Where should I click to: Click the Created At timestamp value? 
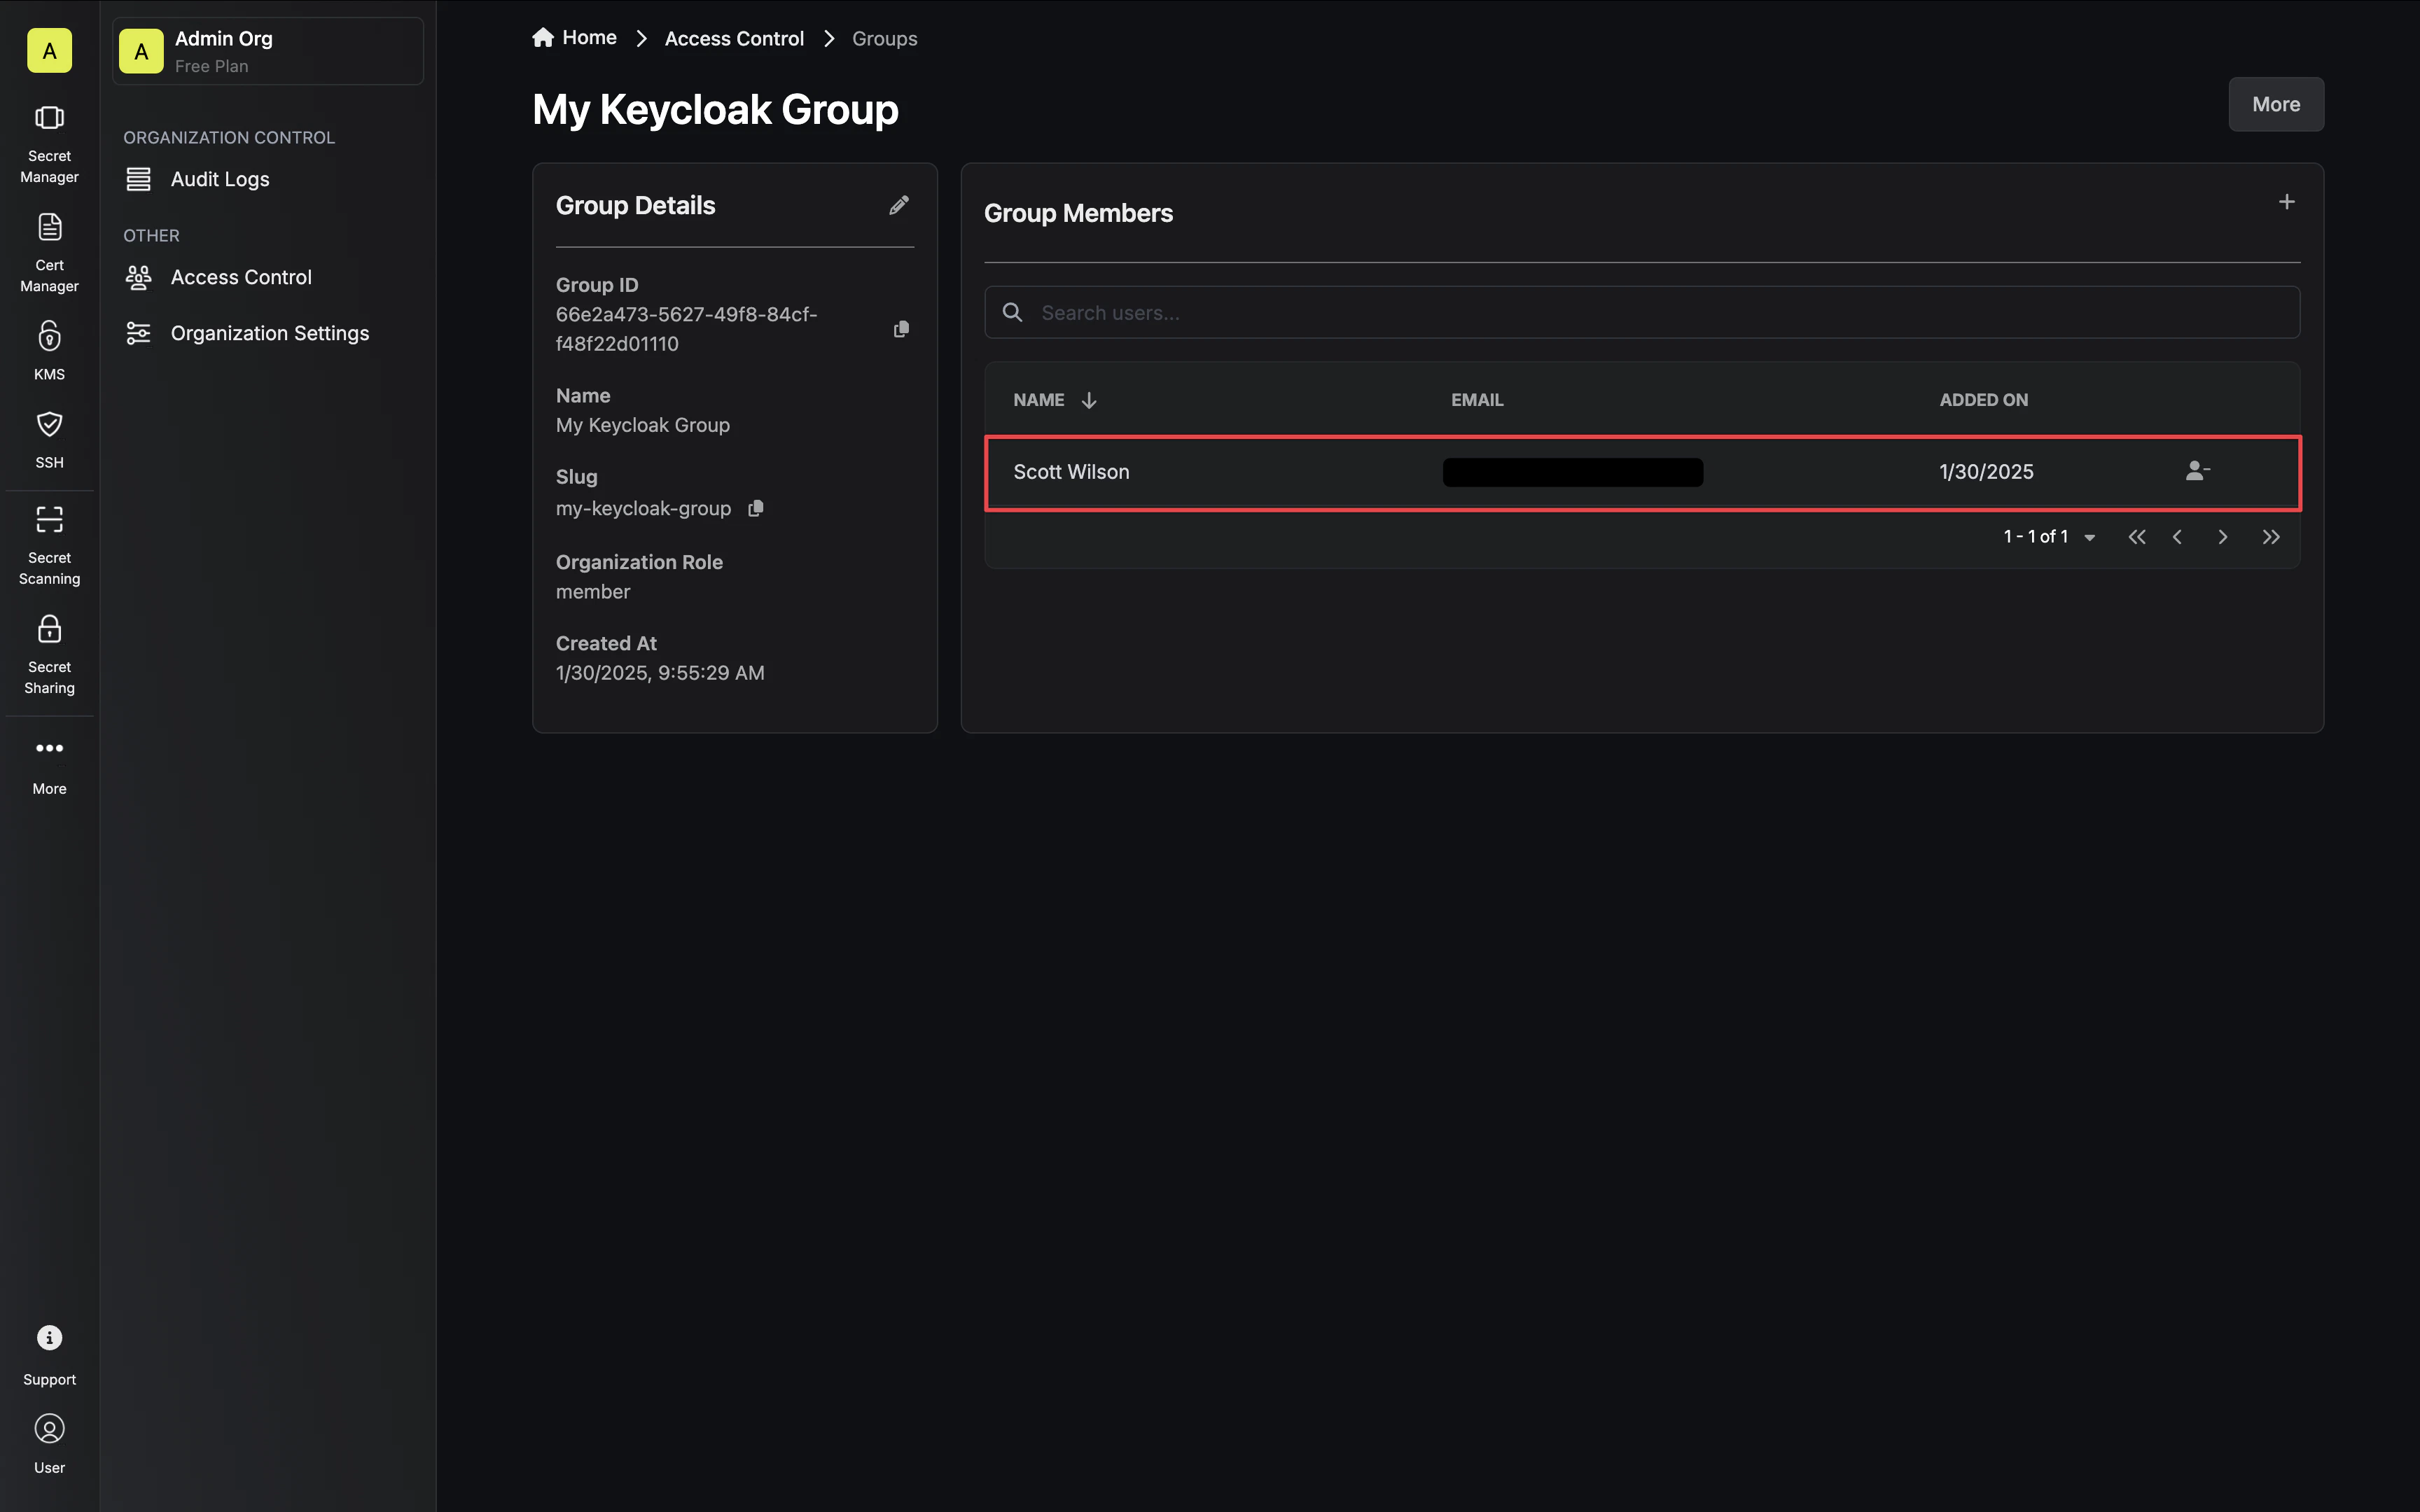pyautogui.click(x=660, y=673)
